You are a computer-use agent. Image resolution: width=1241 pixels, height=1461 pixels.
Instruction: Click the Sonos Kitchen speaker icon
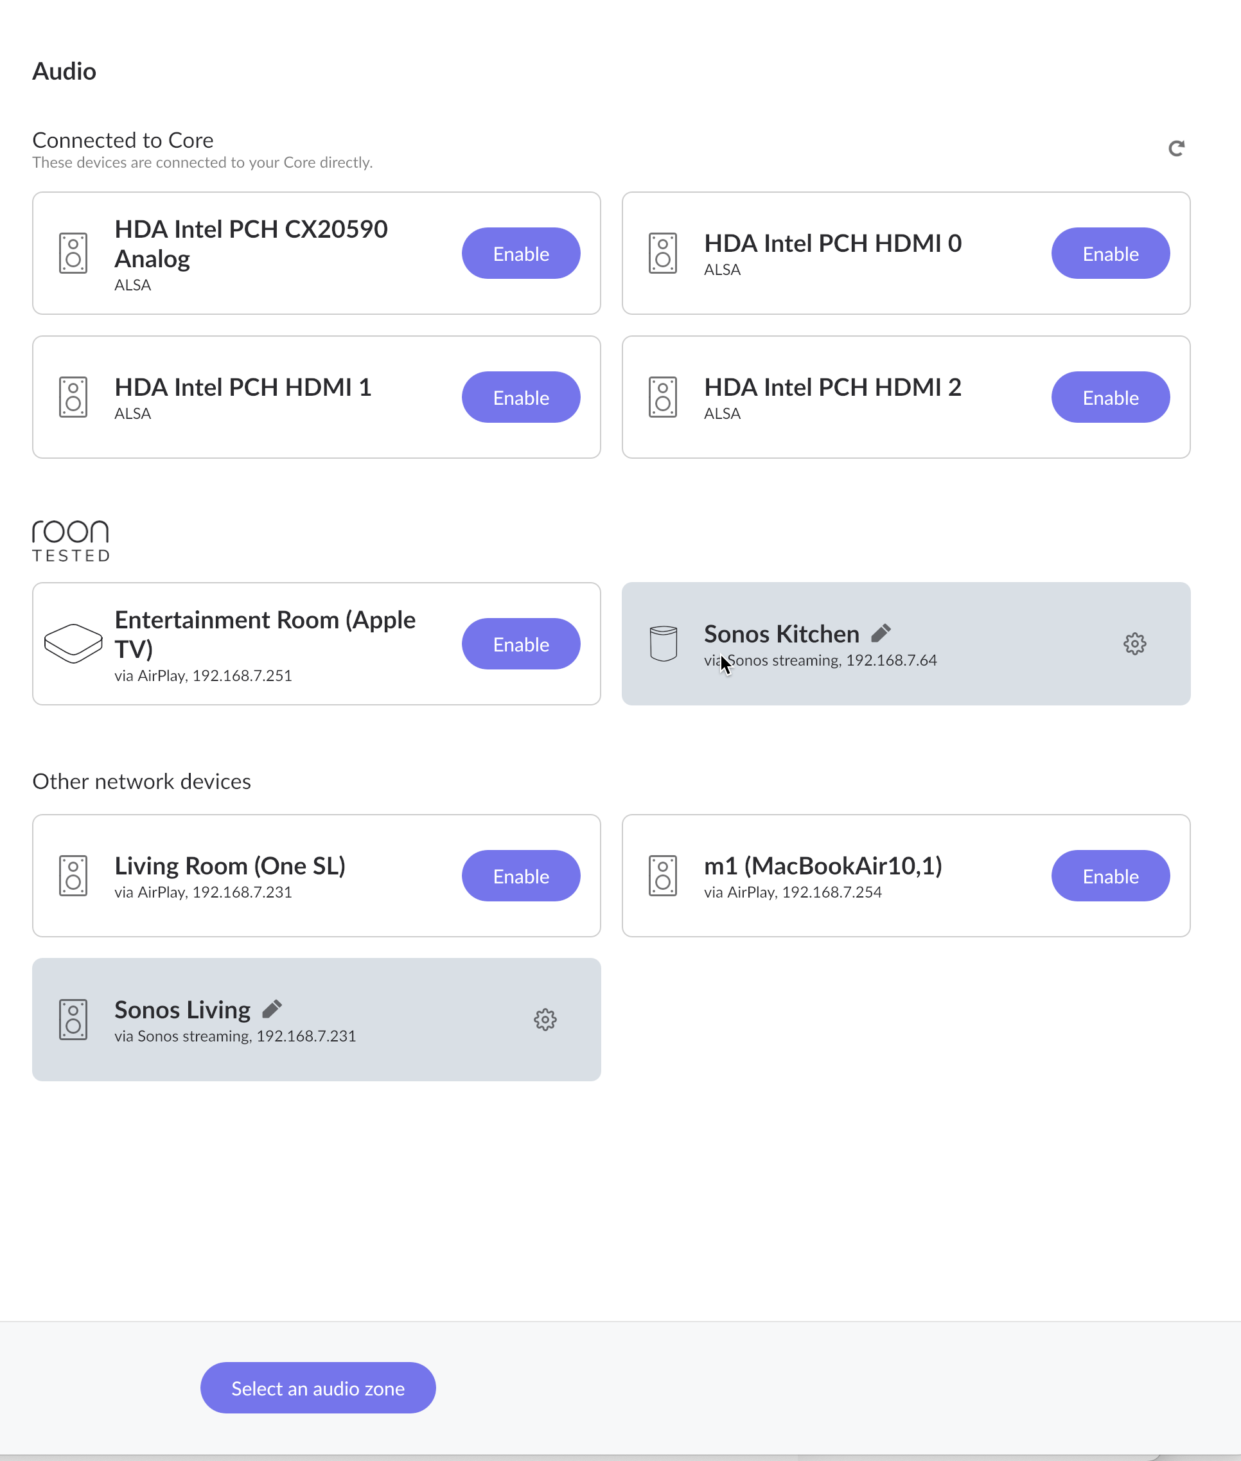click(663, 643)
